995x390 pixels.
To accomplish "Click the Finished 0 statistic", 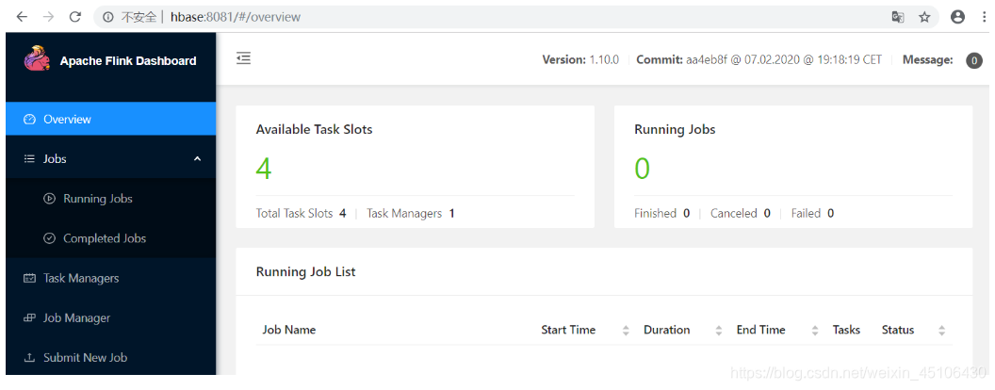I will tap(661, 214).
